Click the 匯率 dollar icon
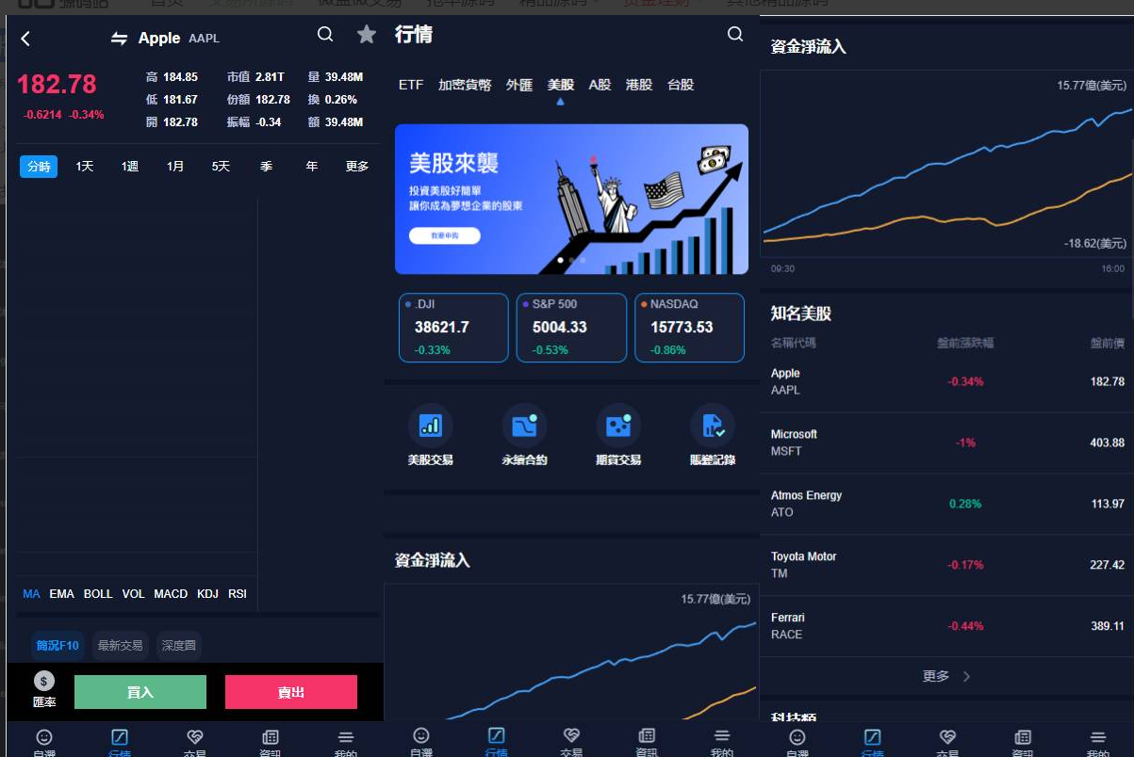This screenshot has width=1134, height=757. click(44, 682)
